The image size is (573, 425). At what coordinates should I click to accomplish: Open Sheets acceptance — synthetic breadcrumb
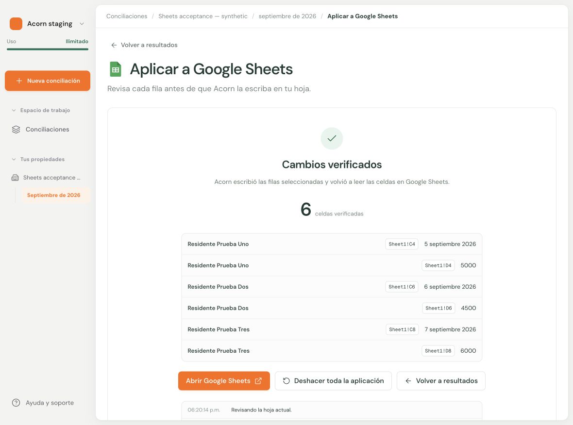pyautogui.click(x=203, y=16)
